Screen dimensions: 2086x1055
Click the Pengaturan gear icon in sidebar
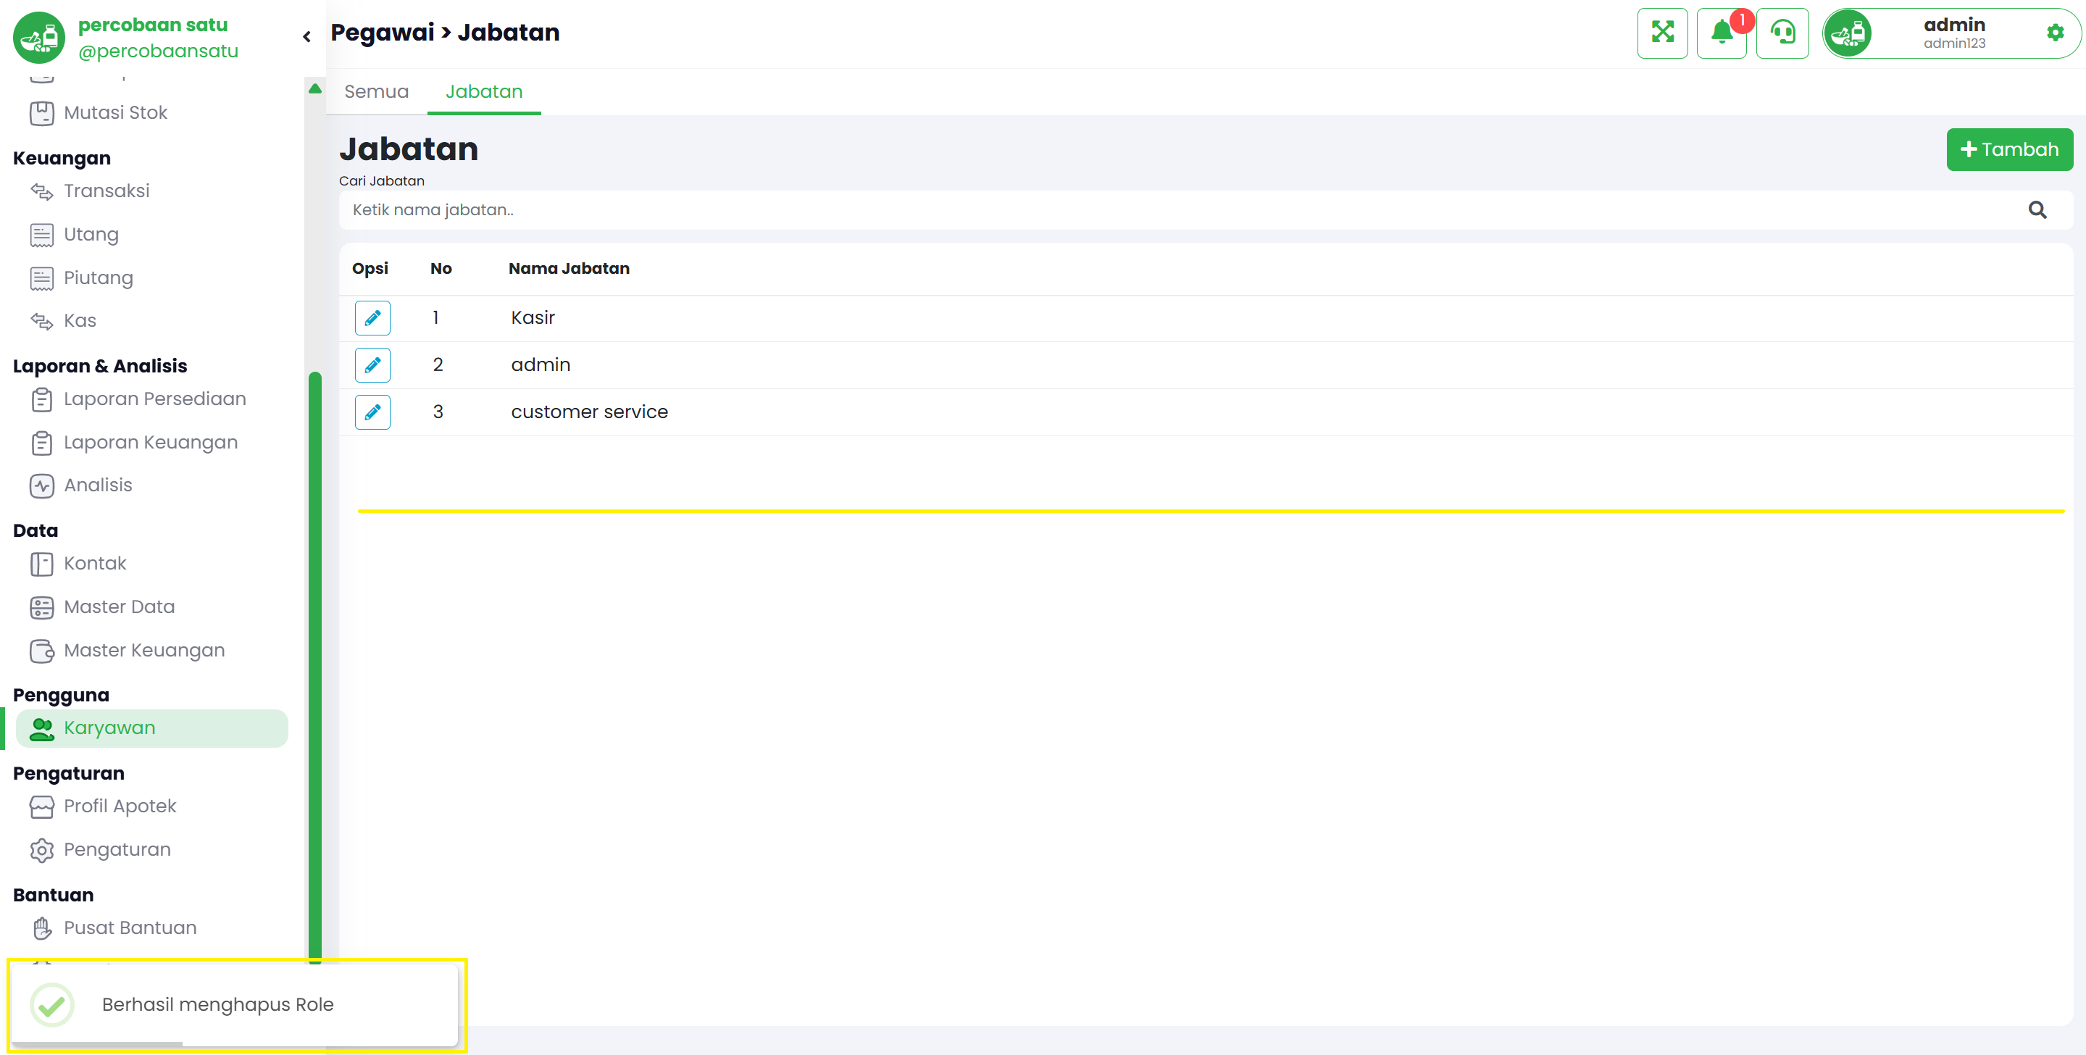tap(42, 851)
